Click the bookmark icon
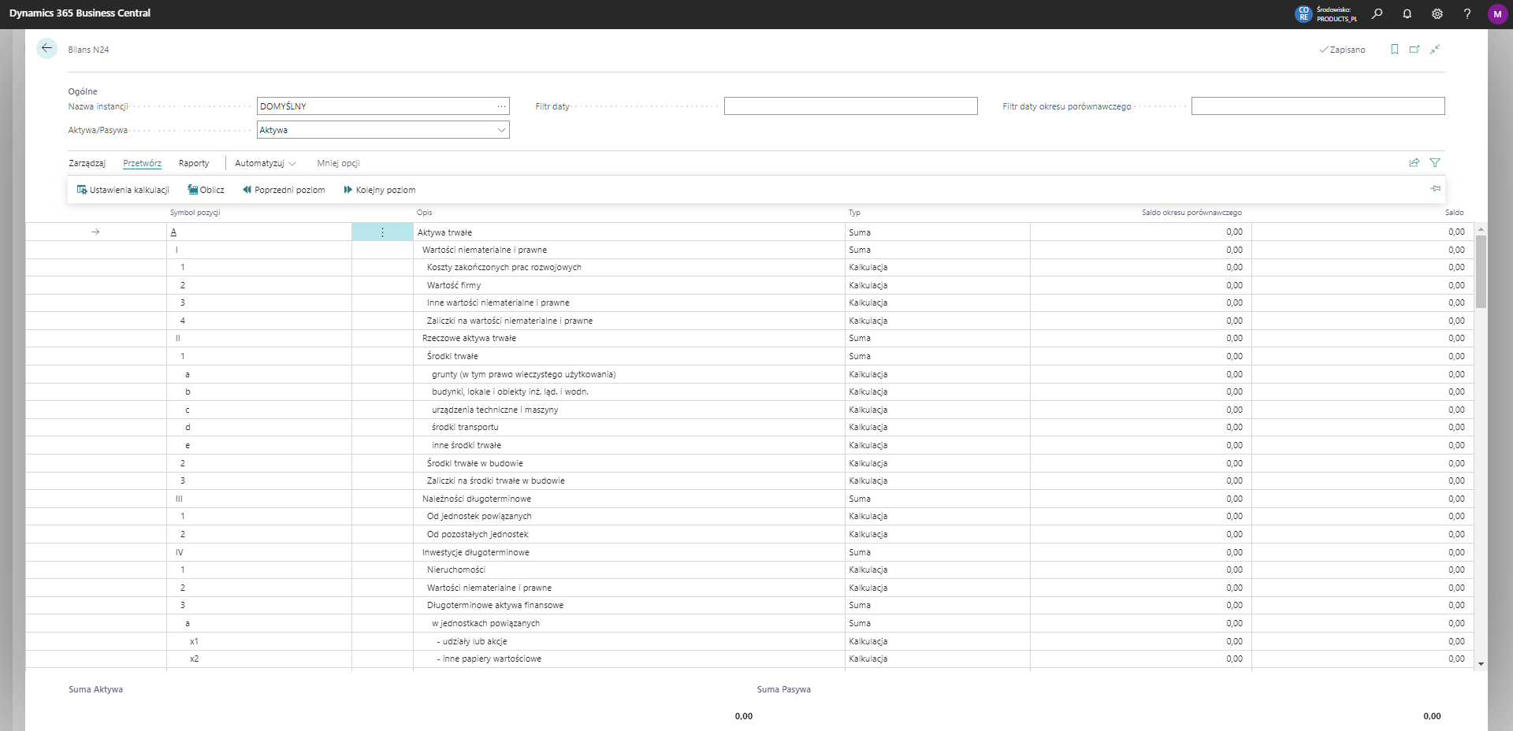The width and height of the screenshot is (1513, 731). pos(1394,50)
